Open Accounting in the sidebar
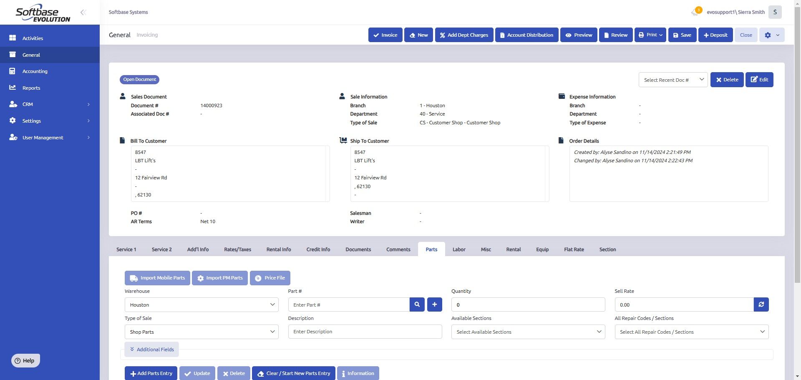The width and height of the screenshot is (801, 380). [x=50, y=71]
